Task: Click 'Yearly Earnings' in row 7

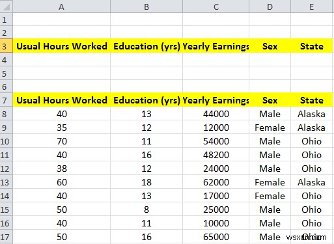Action: (x=216, y=100)
